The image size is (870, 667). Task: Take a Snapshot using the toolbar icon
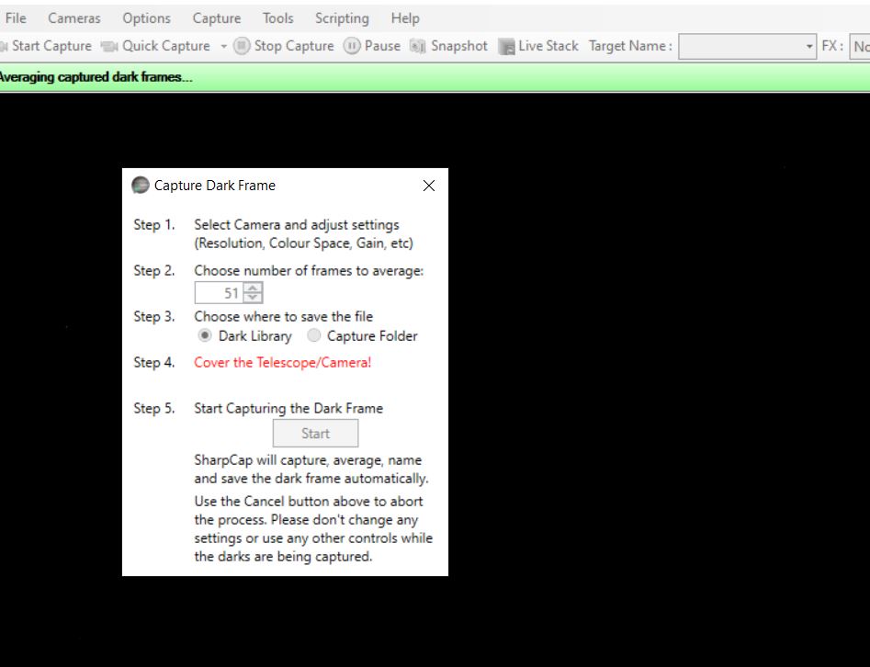418,47
